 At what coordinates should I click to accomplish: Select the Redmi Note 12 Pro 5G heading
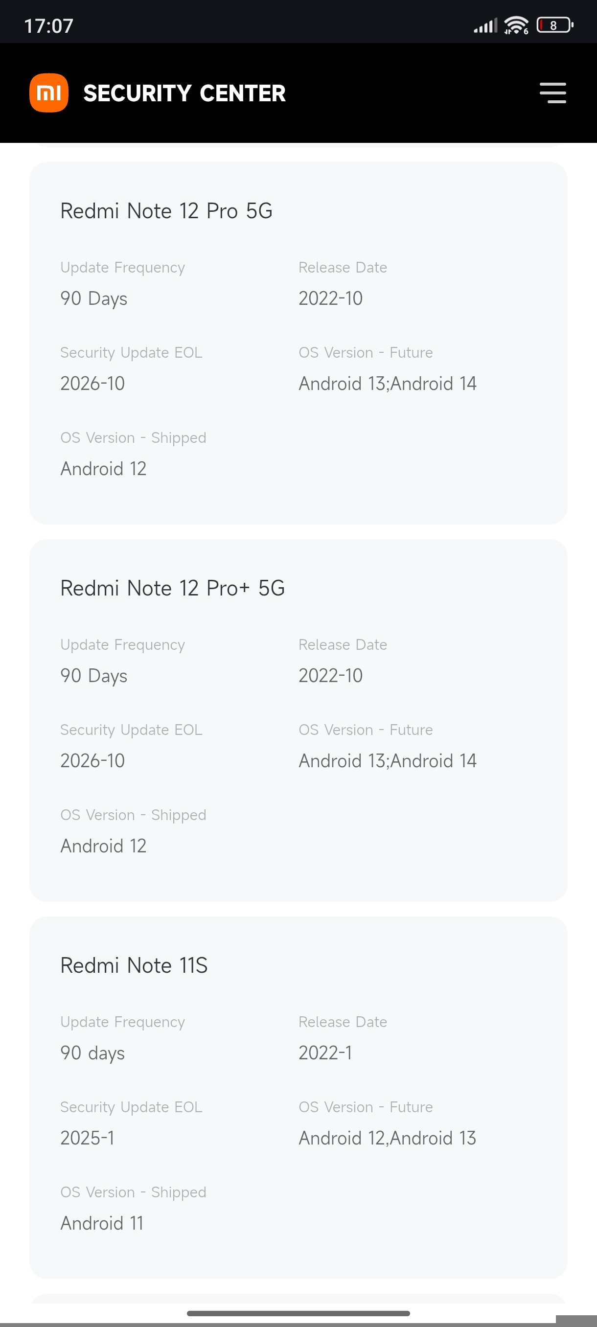166,211
